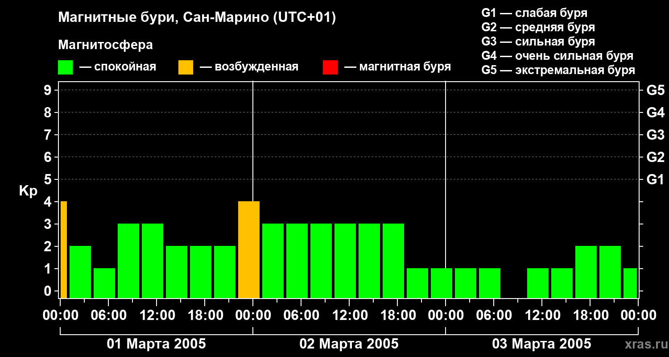Click the right-axis 'G2' marker

(655, 157)
